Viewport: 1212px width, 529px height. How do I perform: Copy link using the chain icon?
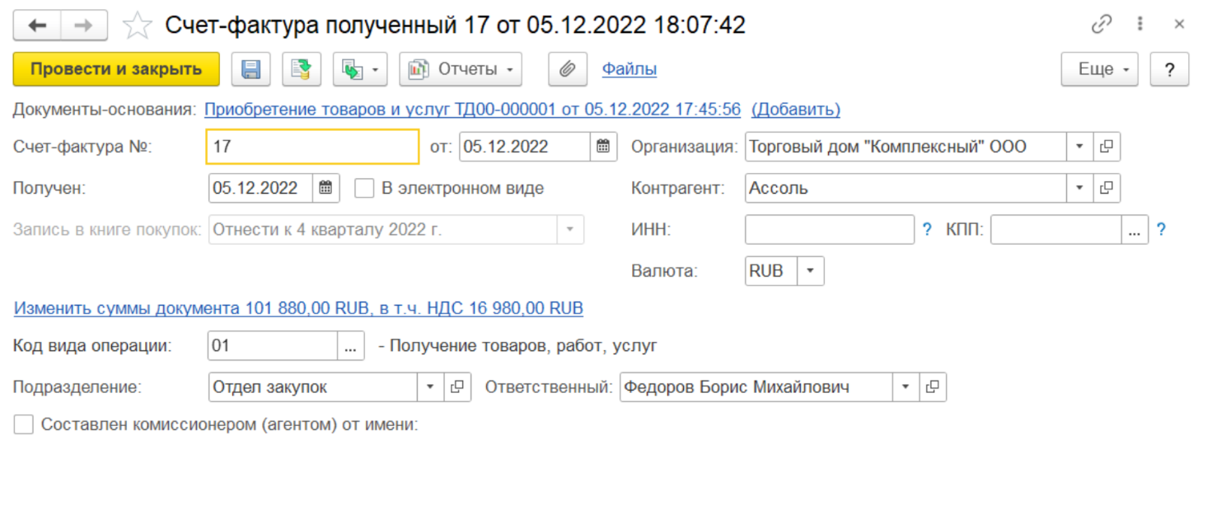1101,25
